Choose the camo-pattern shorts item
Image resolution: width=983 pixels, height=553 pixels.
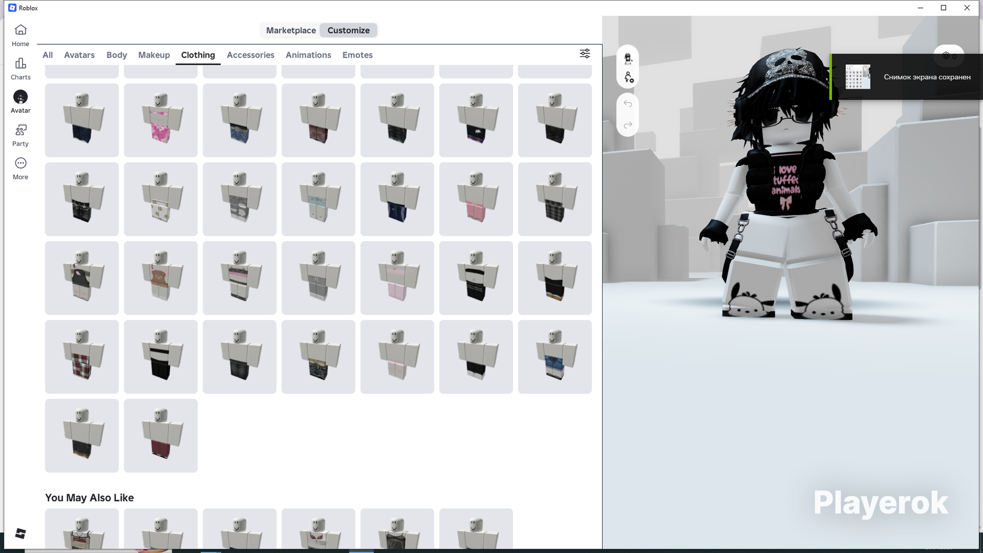tap(318, 357)
